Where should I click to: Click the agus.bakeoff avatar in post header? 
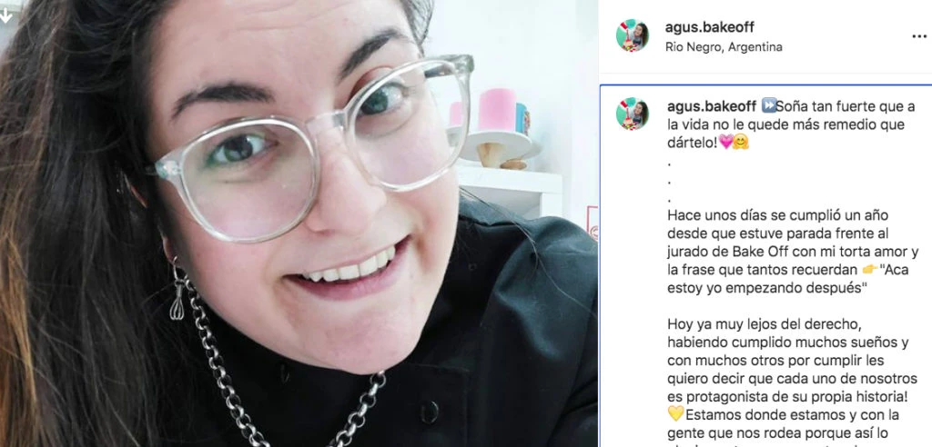coord(632,35)
